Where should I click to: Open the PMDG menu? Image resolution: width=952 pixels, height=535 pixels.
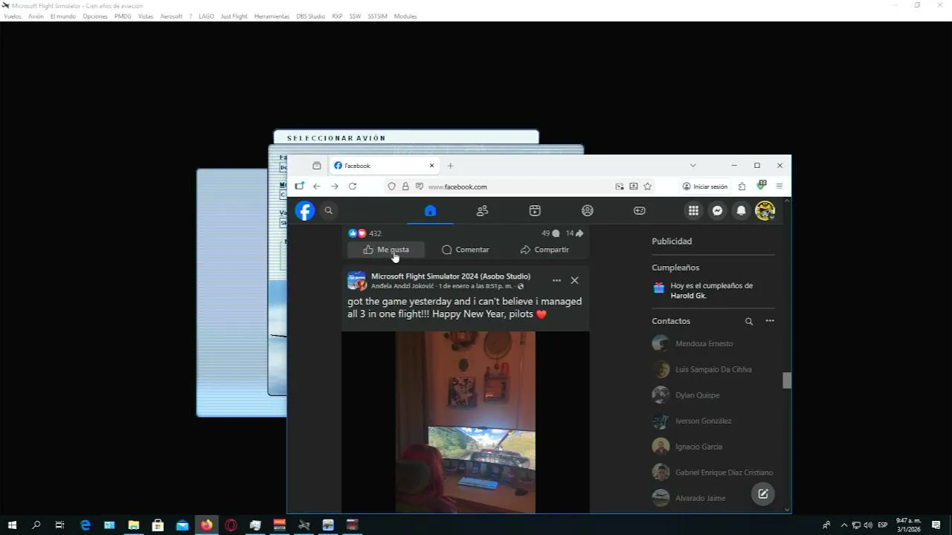click(x=123, y=16)
